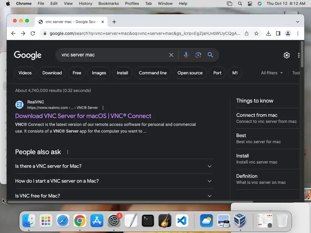Go forward with Chrome's forward arrow
Viewport: 311px width, 233px height.
[23, 33]
